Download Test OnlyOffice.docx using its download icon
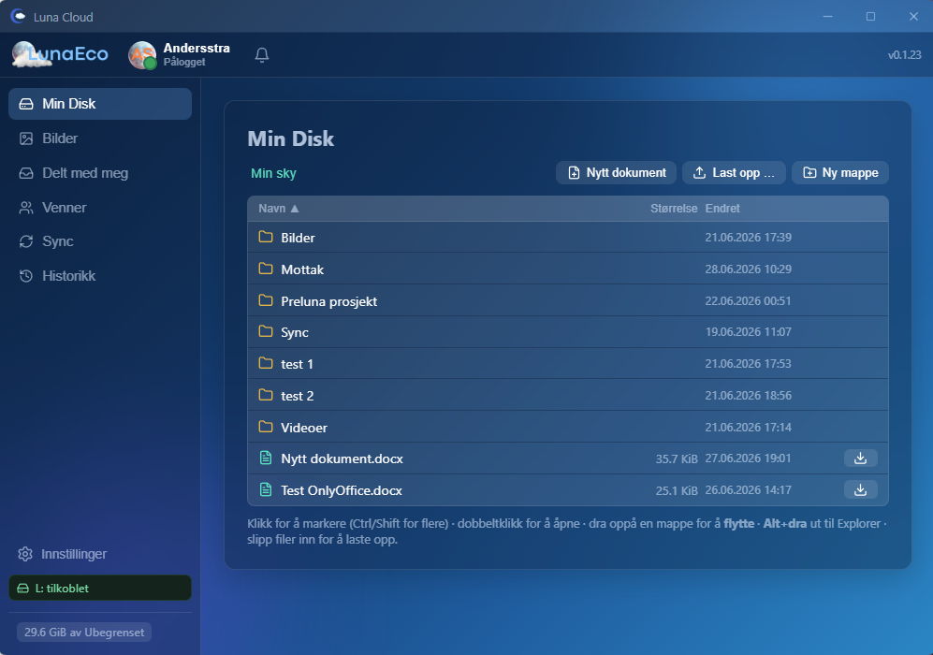The height and width of the screenshot is (655, 933). pos(860,489)
